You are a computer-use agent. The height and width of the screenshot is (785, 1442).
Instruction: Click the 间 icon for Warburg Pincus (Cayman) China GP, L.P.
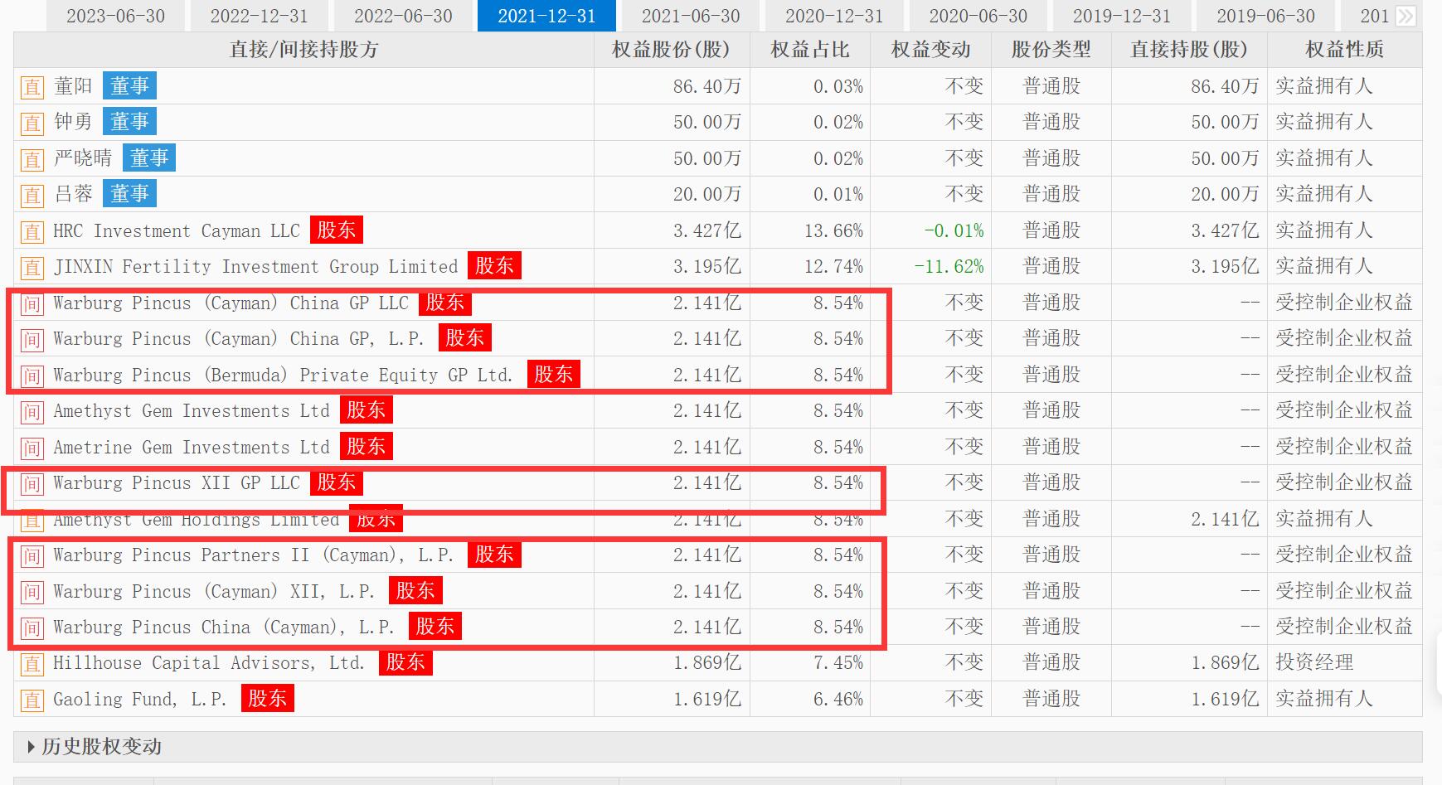(x=32, y=339)
